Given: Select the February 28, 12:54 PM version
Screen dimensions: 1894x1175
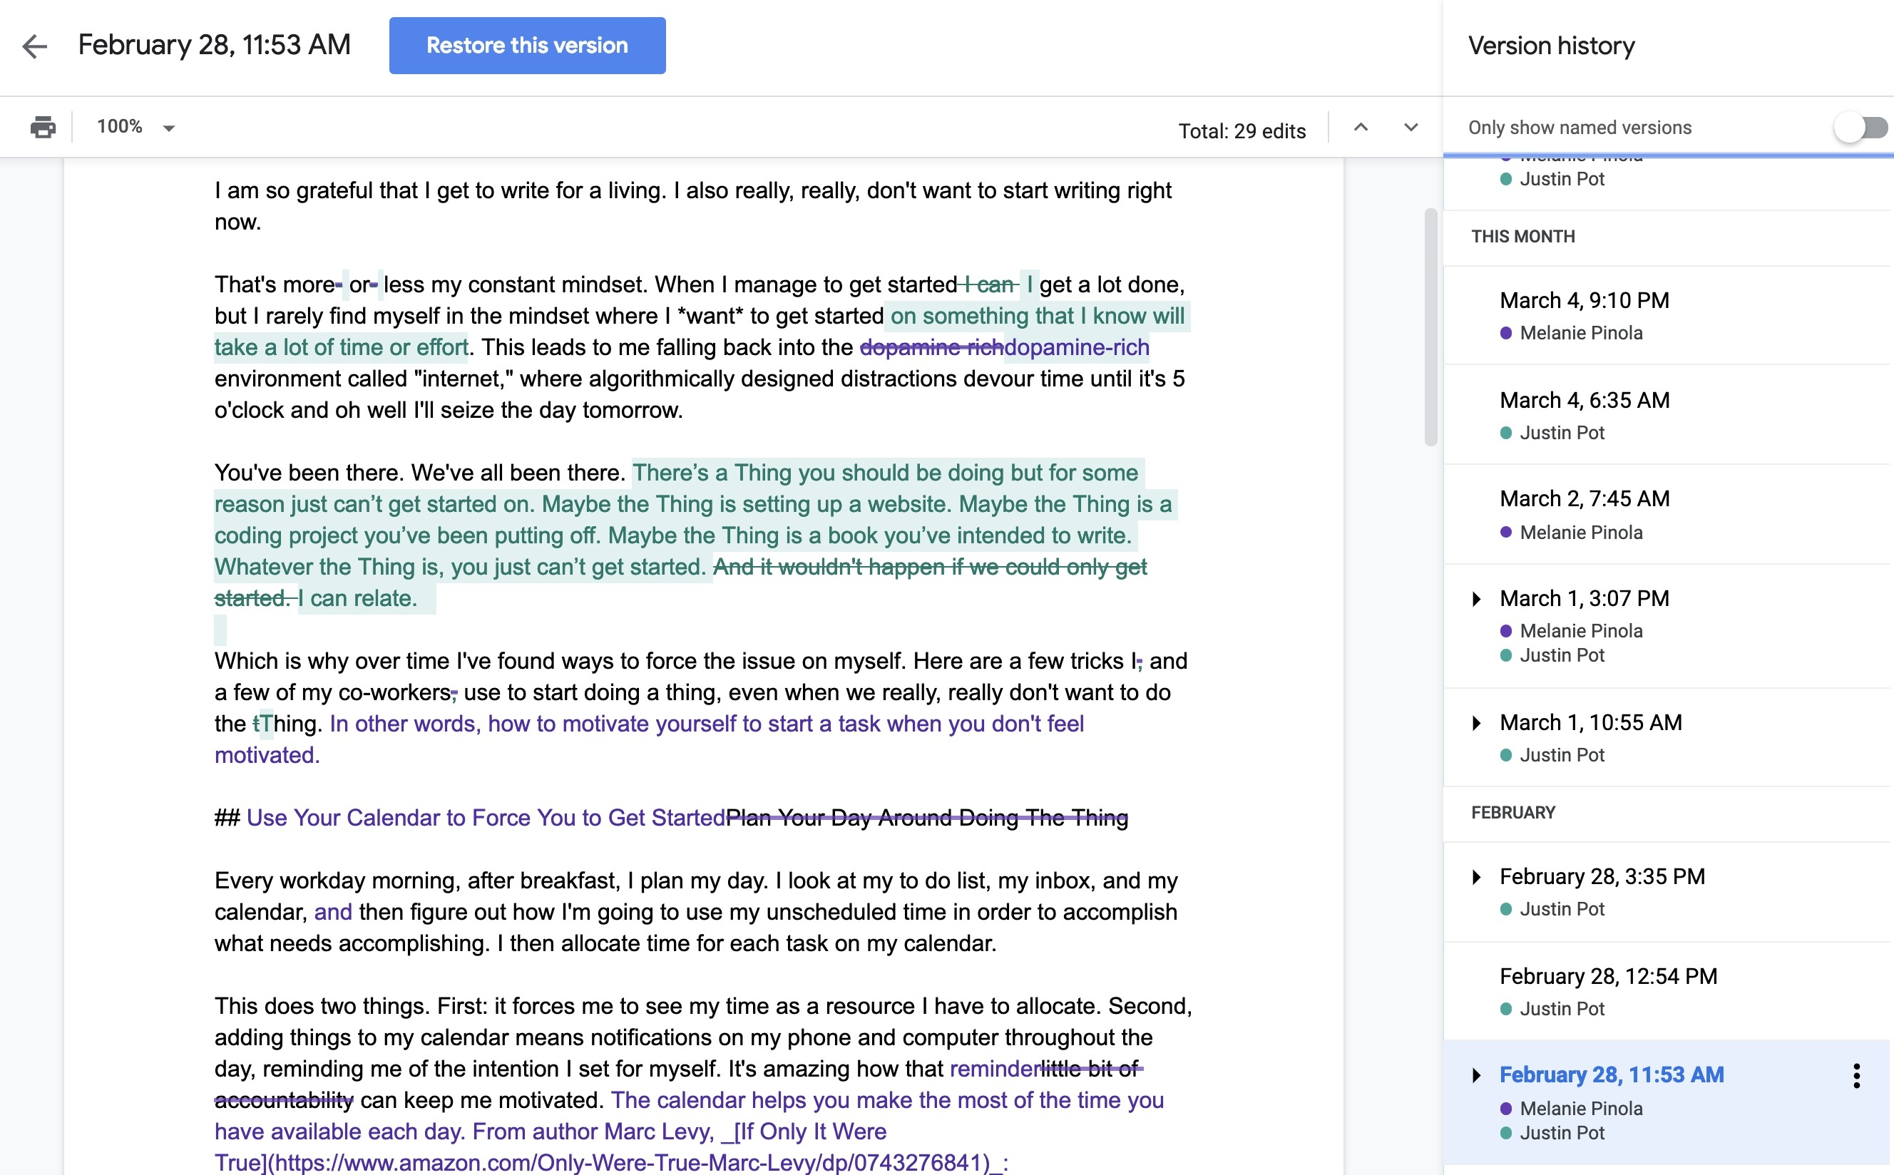Looking at the screenshot, I should [x=1607, y=976].
